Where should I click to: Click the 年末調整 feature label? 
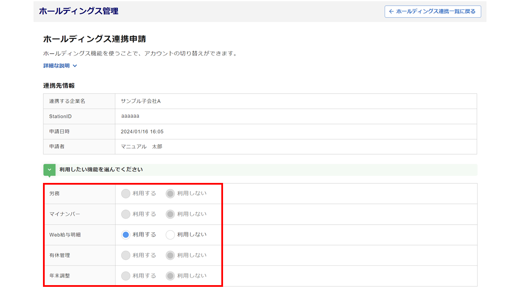pos(60,276)
